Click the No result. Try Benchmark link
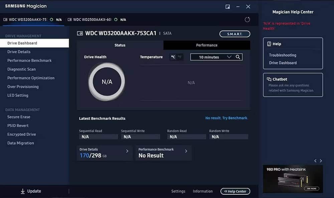The image size is (334, 198). click(227, 118)
